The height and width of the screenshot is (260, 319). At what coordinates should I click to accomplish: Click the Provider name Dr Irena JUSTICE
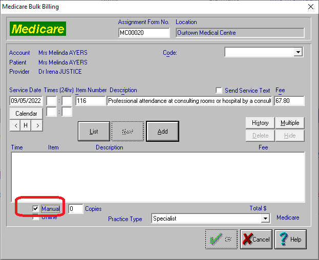click(60, 72)
